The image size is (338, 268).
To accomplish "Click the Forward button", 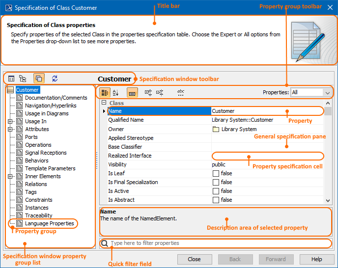I will [x=276, y=259].
